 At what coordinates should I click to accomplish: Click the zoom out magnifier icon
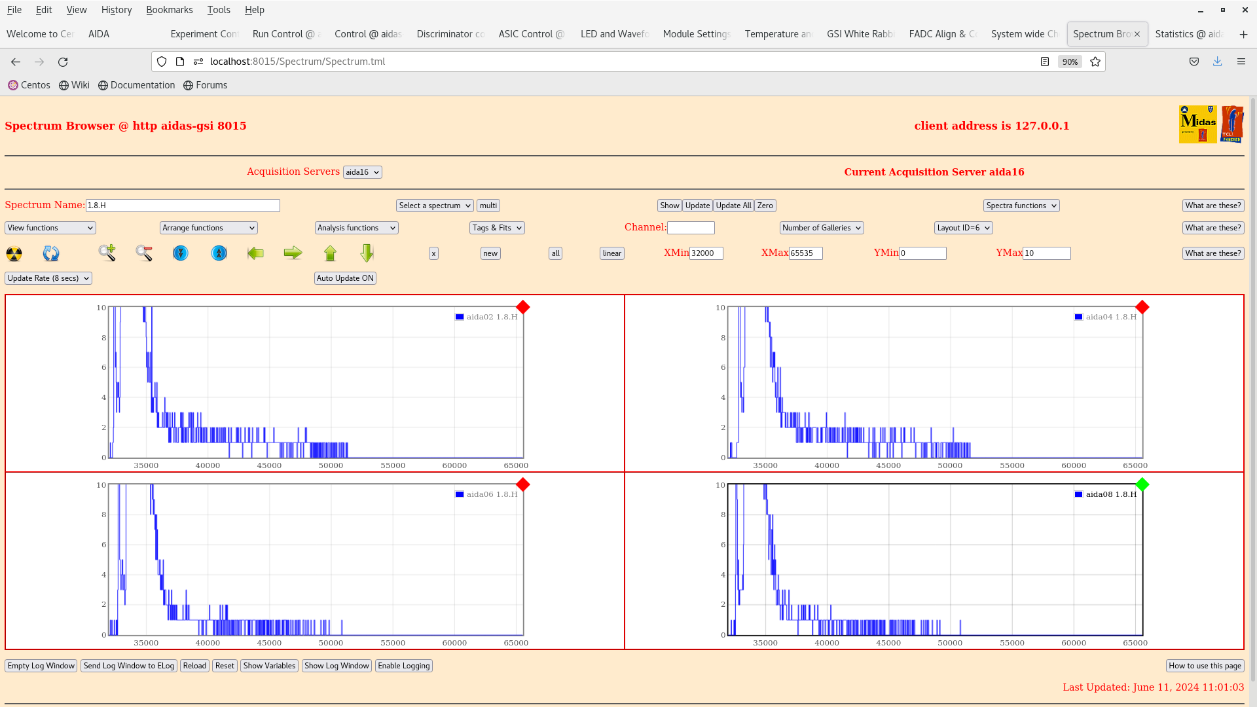(144, 253)
